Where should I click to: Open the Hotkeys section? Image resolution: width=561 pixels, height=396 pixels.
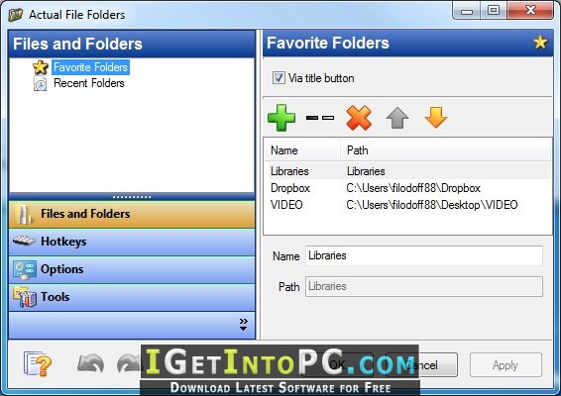[x=132, y=242]
